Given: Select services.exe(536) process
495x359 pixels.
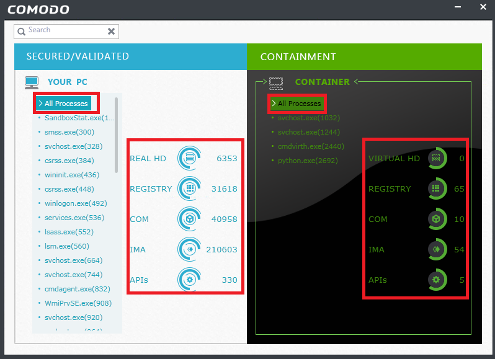Looking at the screenshot, I should click(74, 218).
